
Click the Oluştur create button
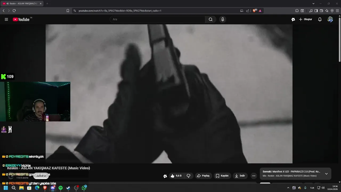click(305, 19)
